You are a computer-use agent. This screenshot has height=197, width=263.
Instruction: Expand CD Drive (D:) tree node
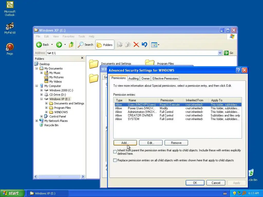coord(41,95)
